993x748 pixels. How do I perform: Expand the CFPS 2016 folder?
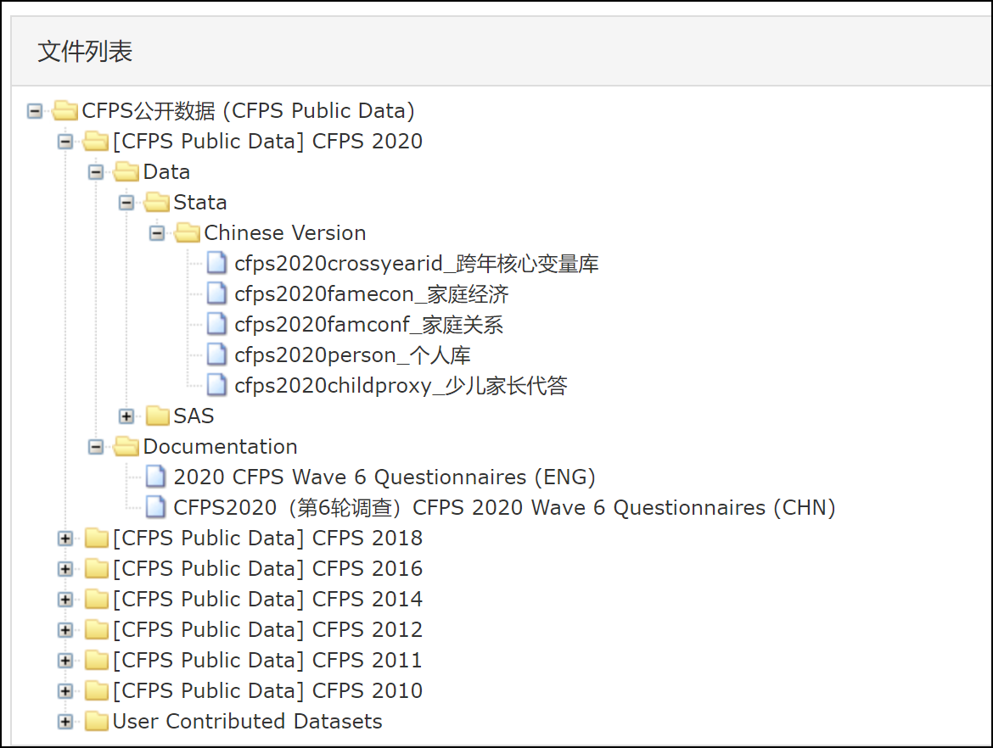click(x=65, y=569)
